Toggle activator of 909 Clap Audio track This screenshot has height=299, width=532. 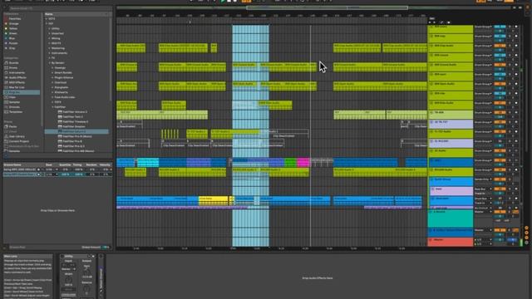point(500,46)
